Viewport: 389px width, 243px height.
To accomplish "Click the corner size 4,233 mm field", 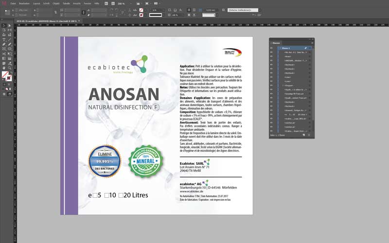I will point(212,10).
